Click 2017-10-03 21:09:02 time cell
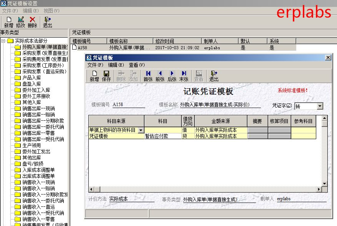Viewport: 337px width, 226px height. tap(177, 48)
